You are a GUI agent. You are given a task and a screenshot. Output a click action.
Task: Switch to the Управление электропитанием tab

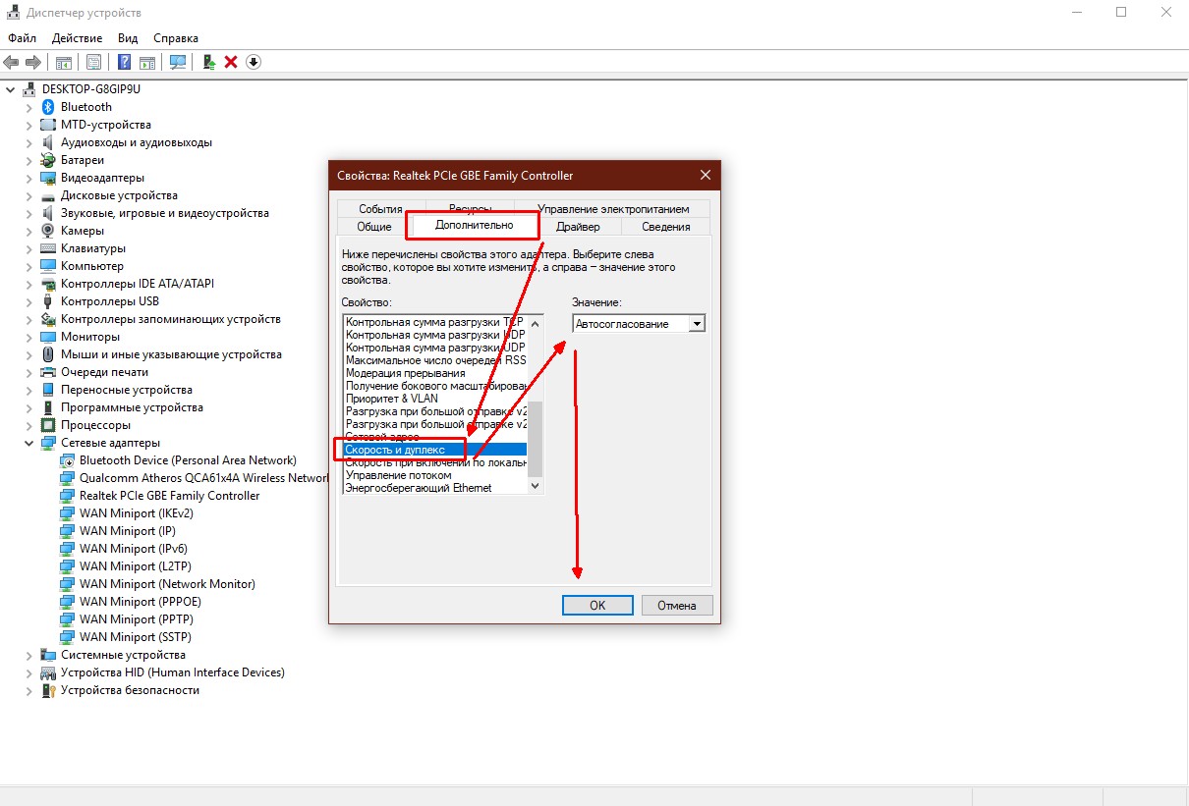click(x=613, y=209)
